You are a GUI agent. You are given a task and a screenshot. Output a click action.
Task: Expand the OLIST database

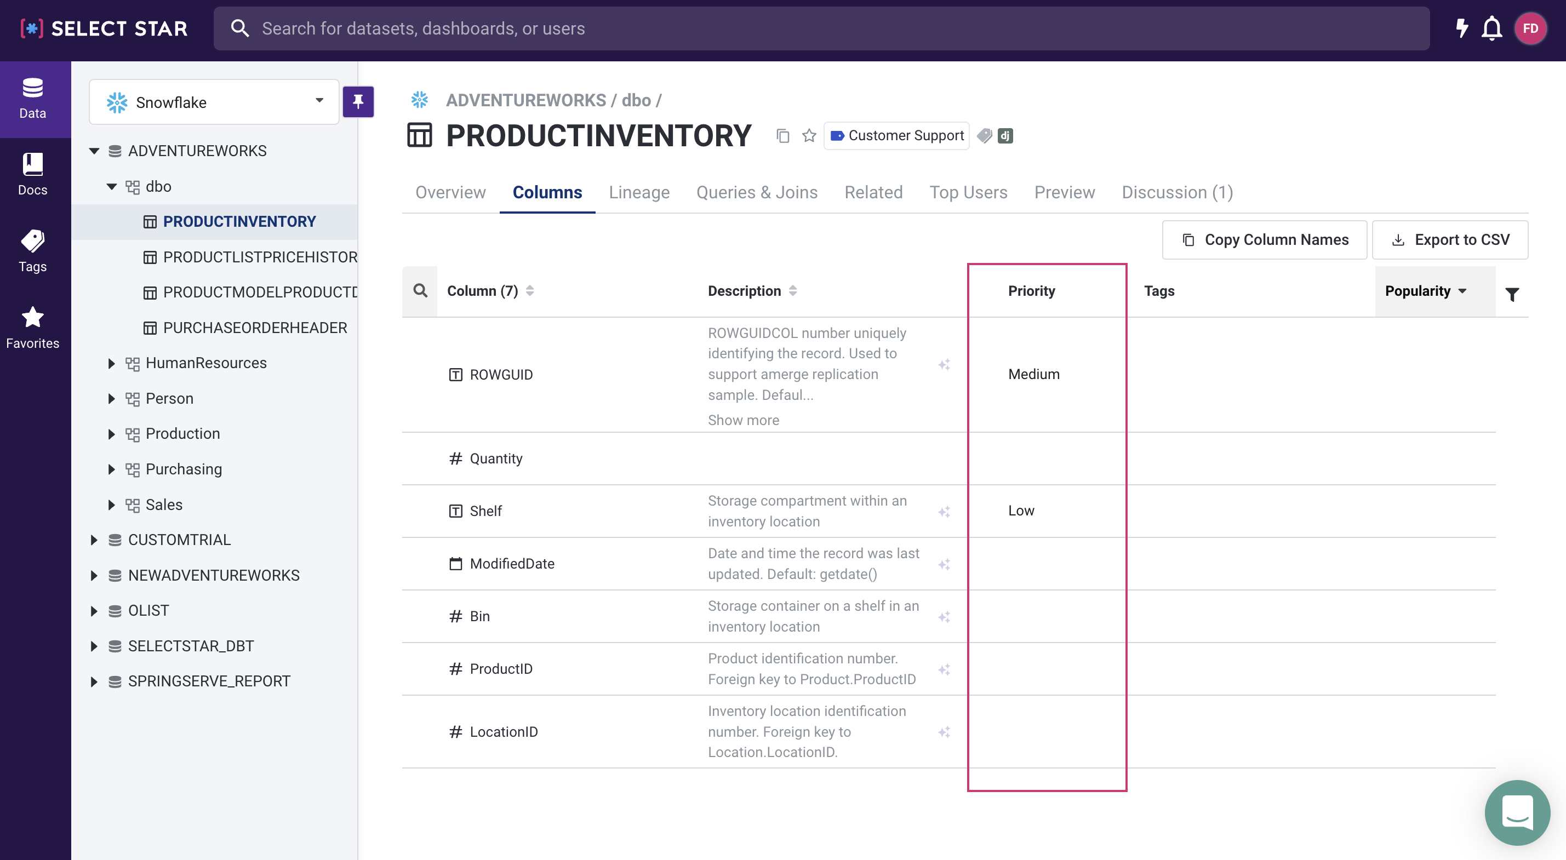94,611
